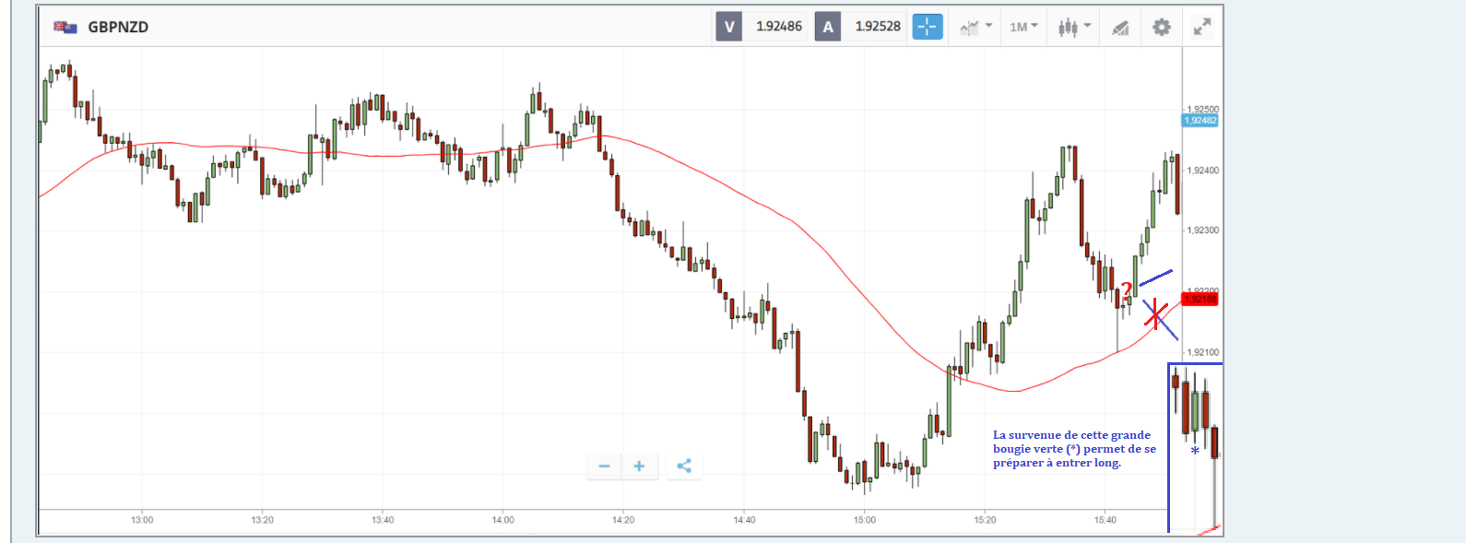The width and height of the screenshot is (1466, 543).
Task: Toggle the crosshair cursor tool
Action: (928, 27)
